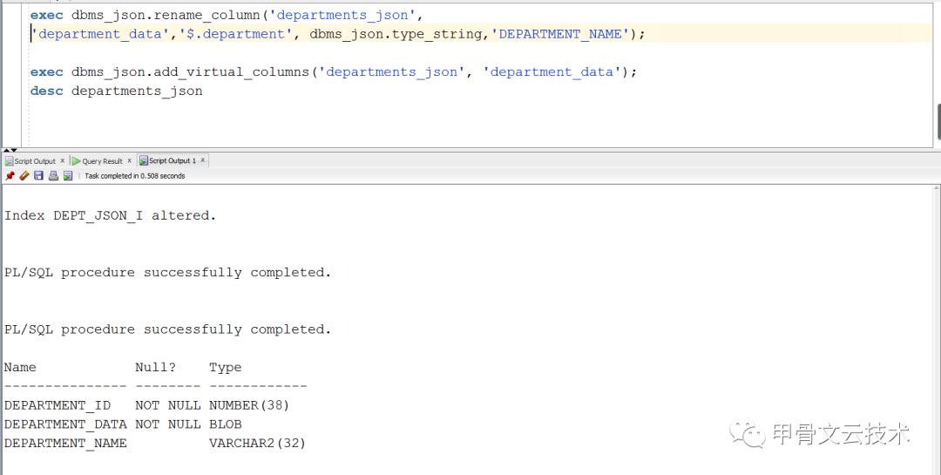Viewport: 941px width, 475px height.
Task: Click the 'desc departments_json' line in editor
Action: [117, 92]
